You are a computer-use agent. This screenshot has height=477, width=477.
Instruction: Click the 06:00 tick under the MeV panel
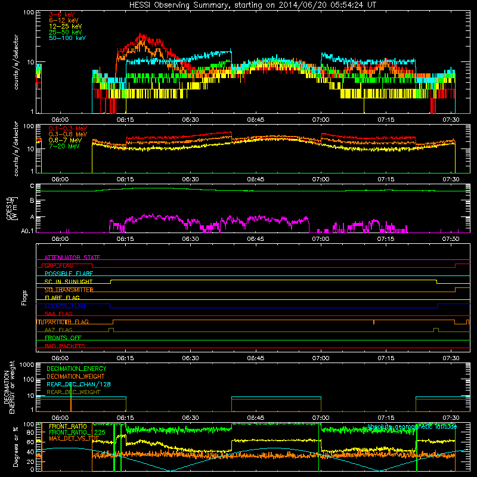click(60, 179)
